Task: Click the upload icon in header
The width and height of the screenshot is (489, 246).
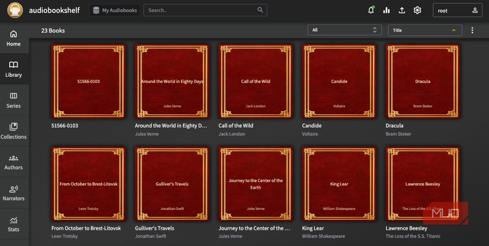Action: [402, 10]
